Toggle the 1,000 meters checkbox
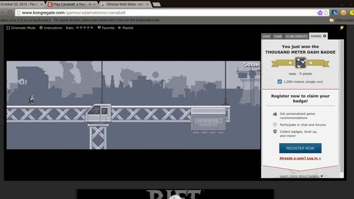The width and height of the screenshot is (354, 199). click(x=279, y=82)
